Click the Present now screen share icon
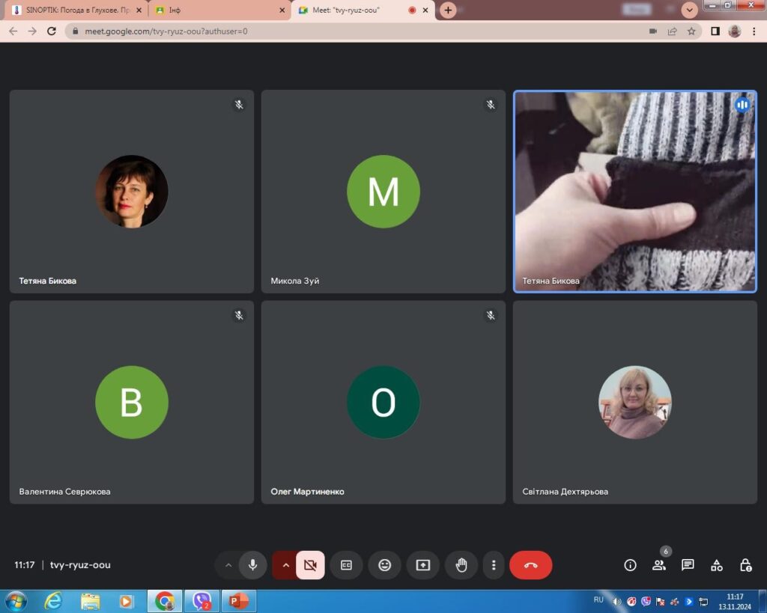The image size is (767, 613). [x=422, y=565]
